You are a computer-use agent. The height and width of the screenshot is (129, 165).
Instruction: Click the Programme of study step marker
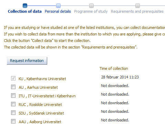pyautogui.click(x=91, y=6)
